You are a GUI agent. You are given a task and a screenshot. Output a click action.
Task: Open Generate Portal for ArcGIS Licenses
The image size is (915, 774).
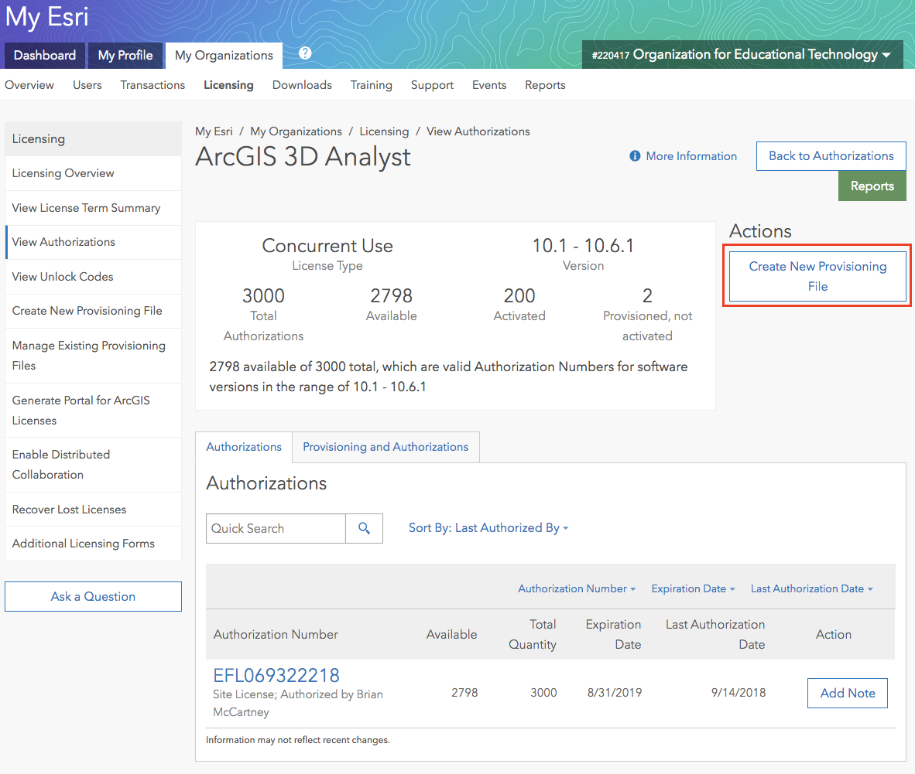pyautogui.click(x=94, y=411)
